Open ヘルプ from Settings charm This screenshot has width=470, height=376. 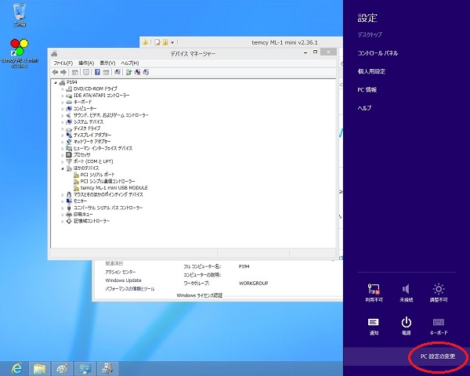(364, 108)
